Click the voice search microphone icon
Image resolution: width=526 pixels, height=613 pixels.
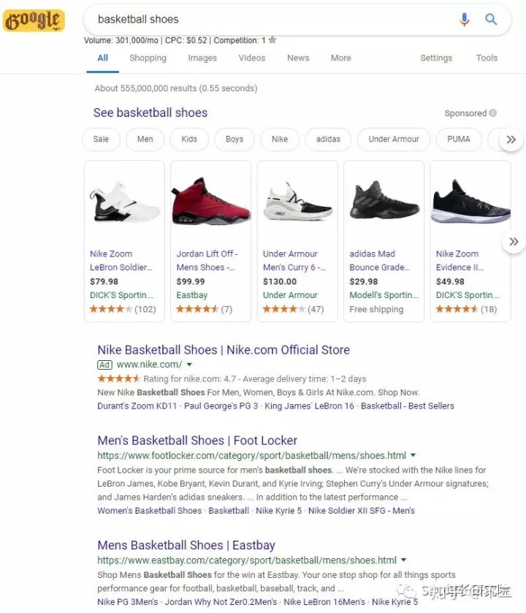464,20
